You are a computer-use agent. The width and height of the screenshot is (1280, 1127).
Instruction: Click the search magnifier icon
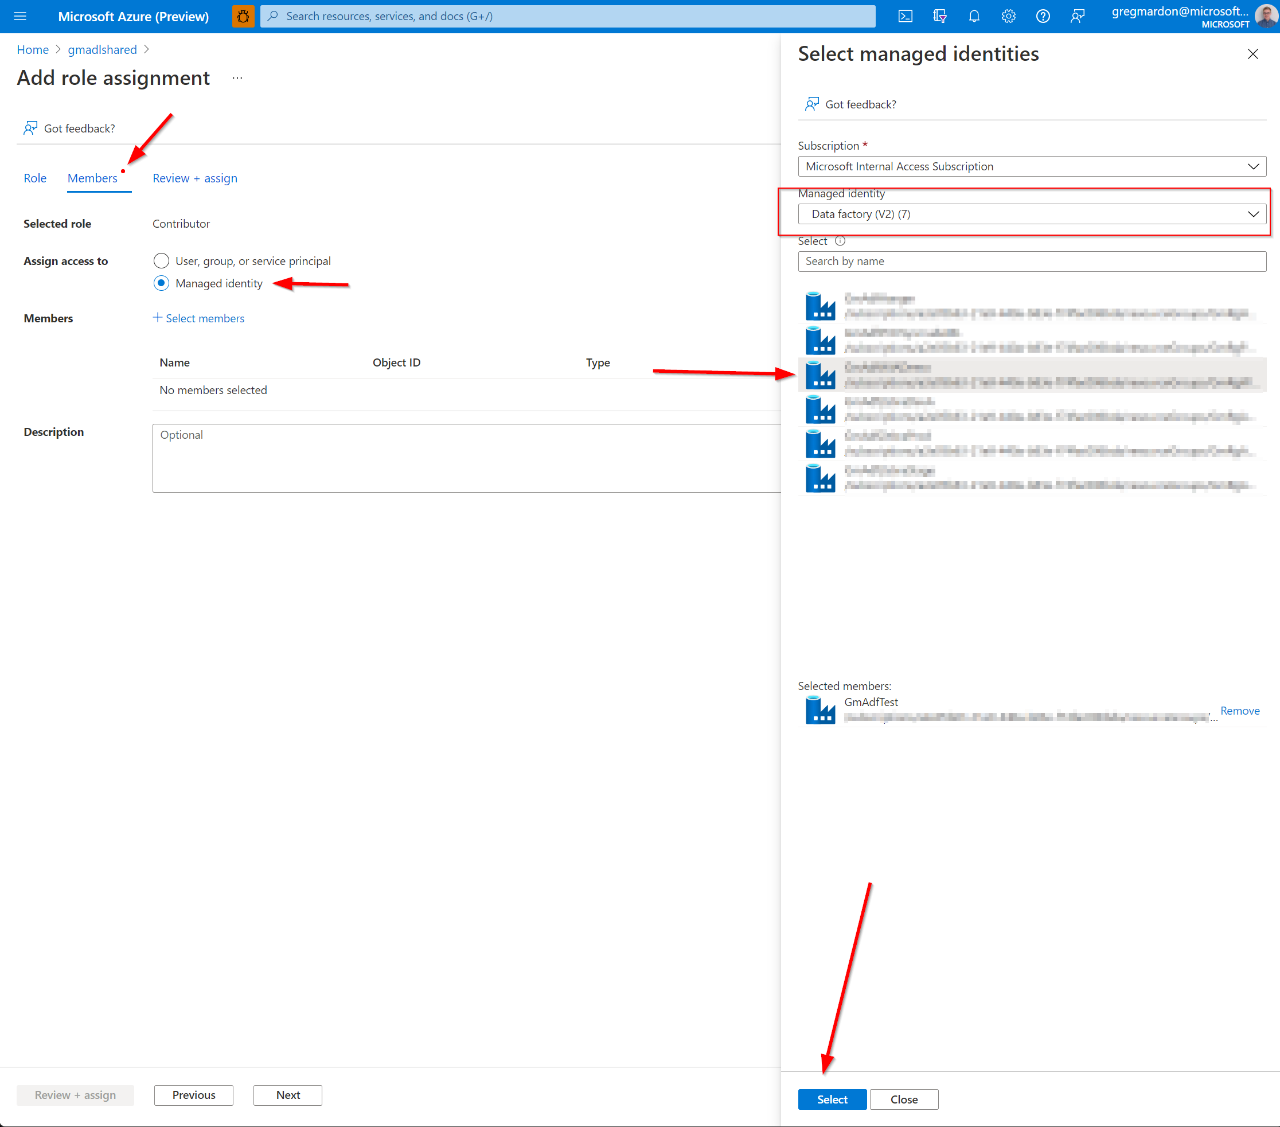tap(273, 16)
